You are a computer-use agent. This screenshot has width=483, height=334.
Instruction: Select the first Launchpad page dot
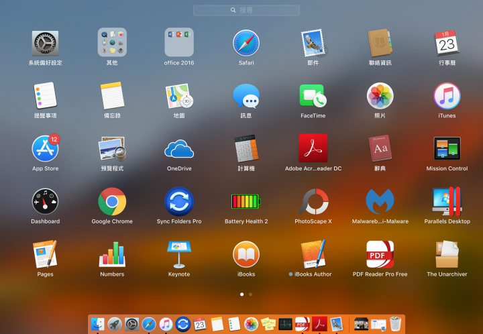241,294
